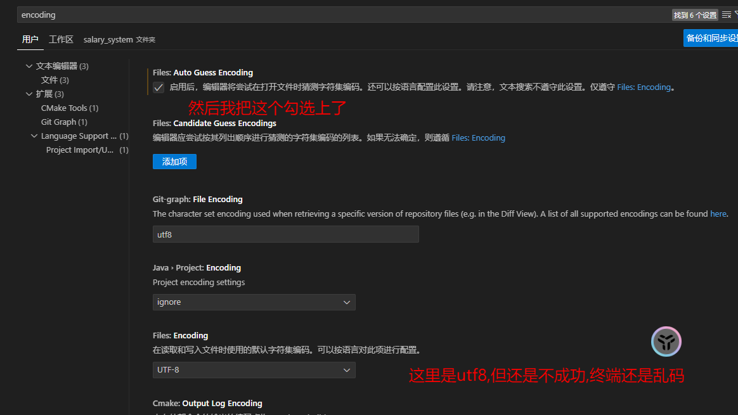Click the 添加项 button

(174, 162)
